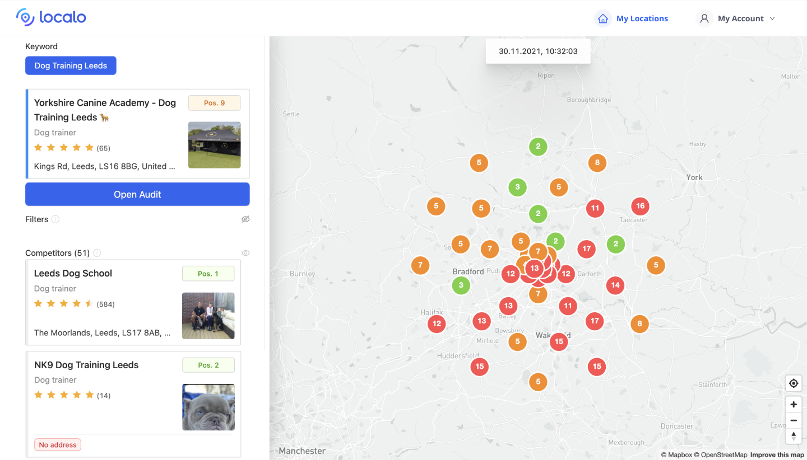The image size is (807, 460).
Task: Open the Improve this map link
Action: (x=777, y=455)
